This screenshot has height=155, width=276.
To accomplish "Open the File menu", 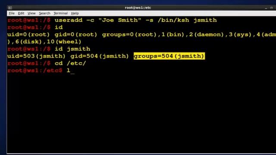I will [12, 13].
